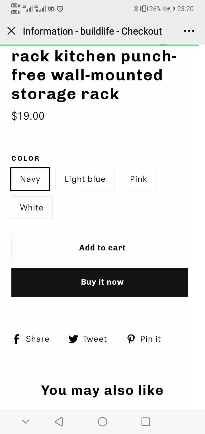
Task: Open recent apps with square button
Action: pyautogui.click(x=145, y=421)
